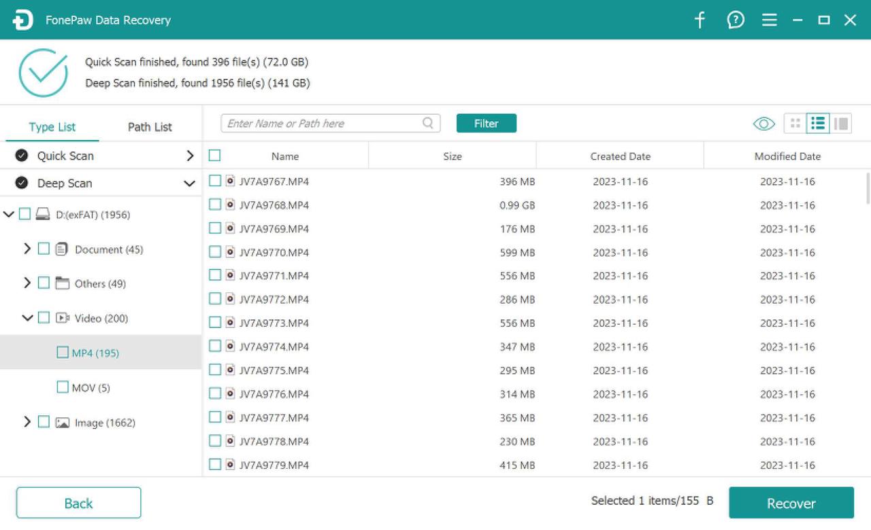The height and width of the screenshot is (530, 871).
Task: Check the box for JV7A9769.MP4
Action: pos(214,228)
